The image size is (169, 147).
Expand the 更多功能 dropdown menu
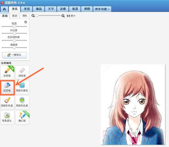click(102, 9)
